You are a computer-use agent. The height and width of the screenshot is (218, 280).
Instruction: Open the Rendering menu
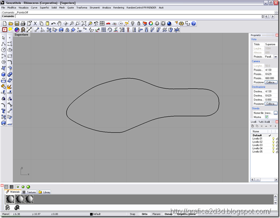pyautogui.click(x=119, y=8)
